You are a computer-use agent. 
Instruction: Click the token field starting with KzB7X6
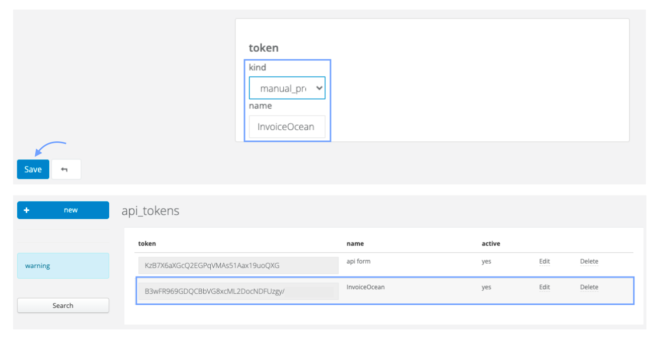click(x=238, y=266)
